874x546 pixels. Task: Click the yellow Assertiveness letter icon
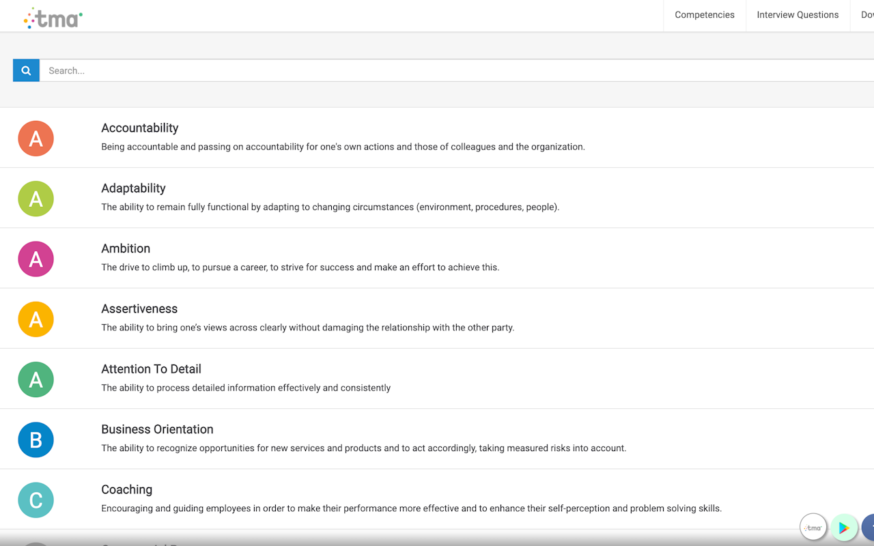point(36,319)
